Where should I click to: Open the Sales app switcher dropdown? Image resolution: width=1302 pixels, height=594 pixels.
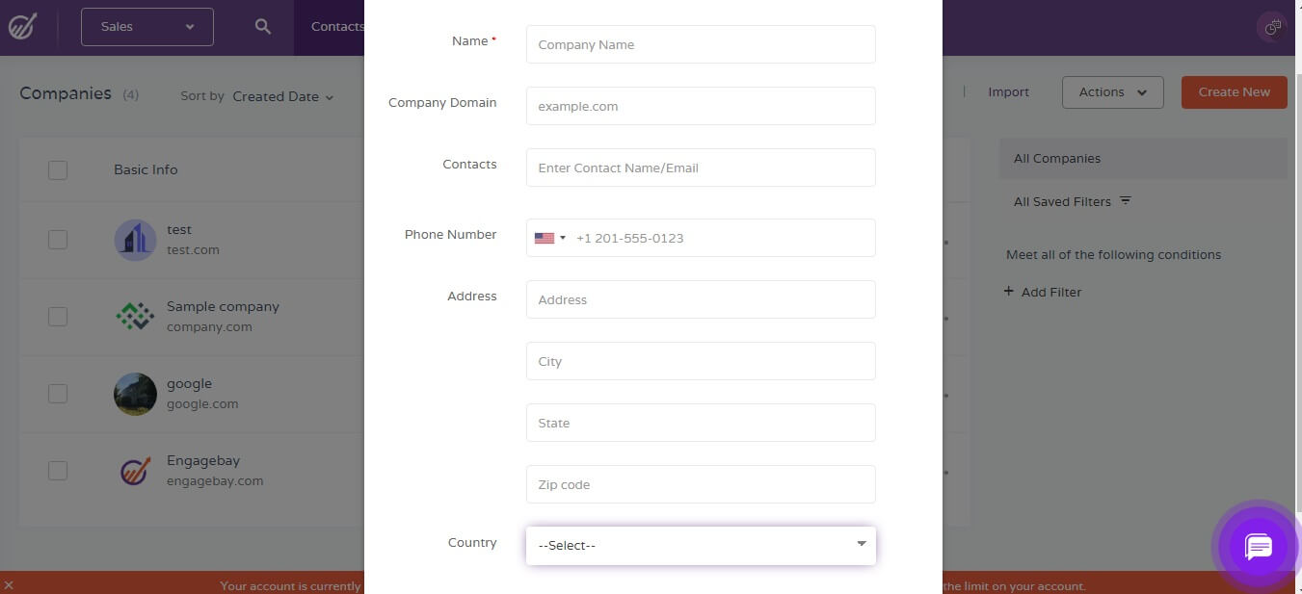(146, 26)
